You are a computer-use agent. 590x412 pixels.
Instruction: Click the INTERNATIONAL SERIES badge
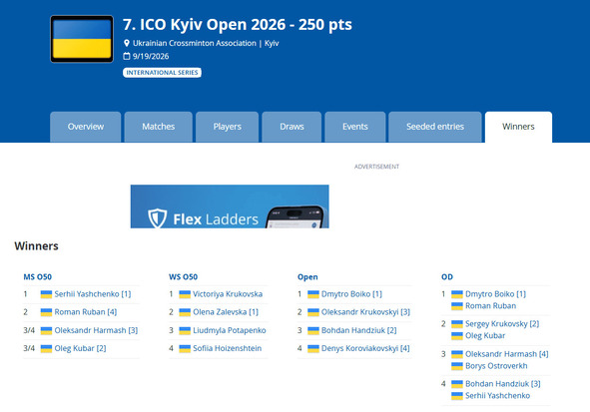pos(162,73)
